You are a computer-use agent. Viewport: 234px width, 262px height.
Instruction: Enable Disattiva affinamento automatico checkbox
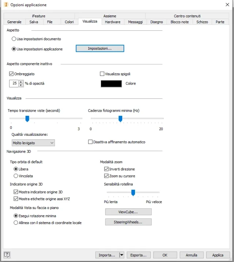point(90,142)
